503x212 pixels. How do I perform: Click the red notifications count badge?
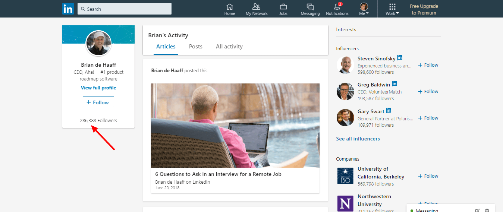coord(340,4)
